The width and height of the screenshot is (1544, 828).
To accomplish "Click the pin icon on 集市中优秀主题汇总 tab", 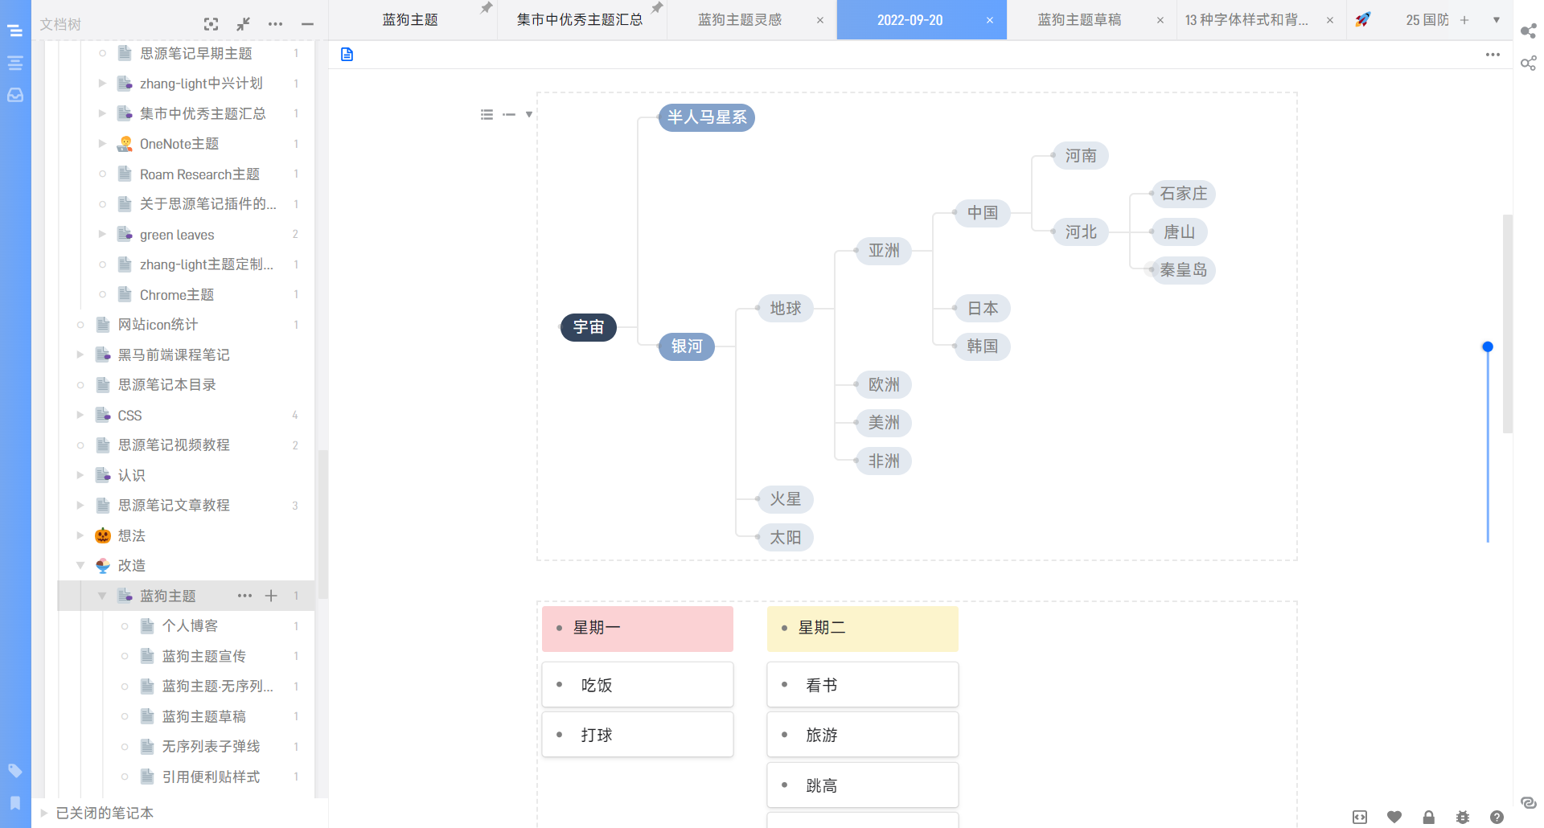I will point(656,8).
